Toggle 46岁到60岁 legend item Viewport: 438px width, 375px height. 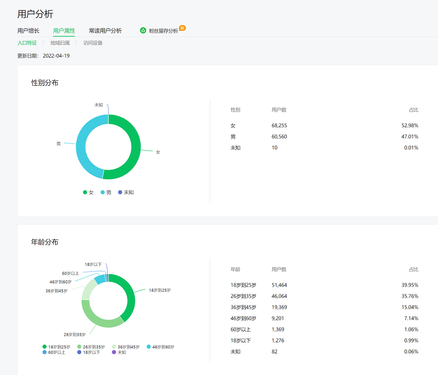[160, 347]
